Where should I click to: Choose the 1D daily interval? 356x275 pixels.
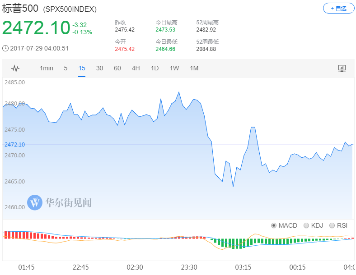[155, 68]
